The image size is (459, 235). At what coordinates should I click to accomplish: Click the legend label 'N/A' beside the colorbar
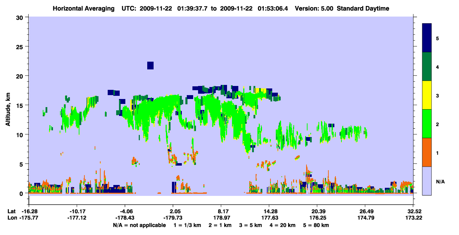tap(440, 182)
